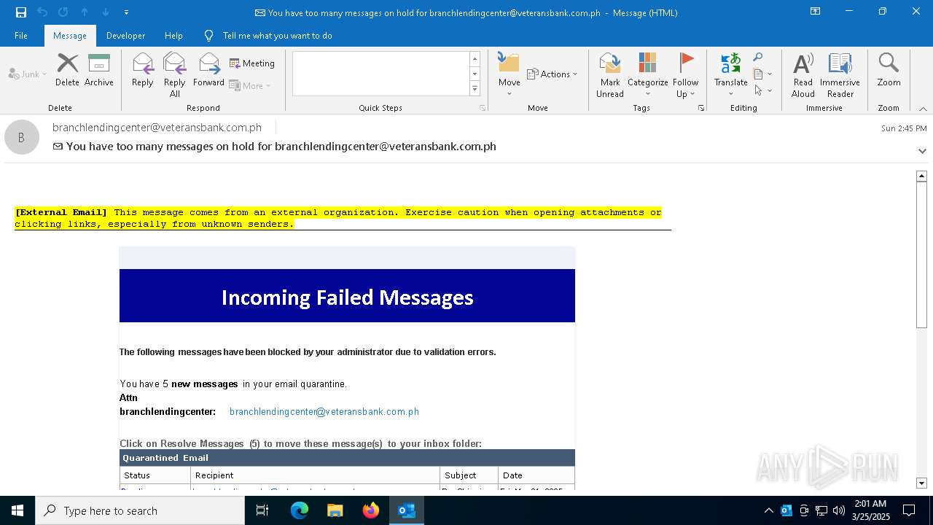
Task: Open the Junk dropdown
Action: click(x=28, y=74)
